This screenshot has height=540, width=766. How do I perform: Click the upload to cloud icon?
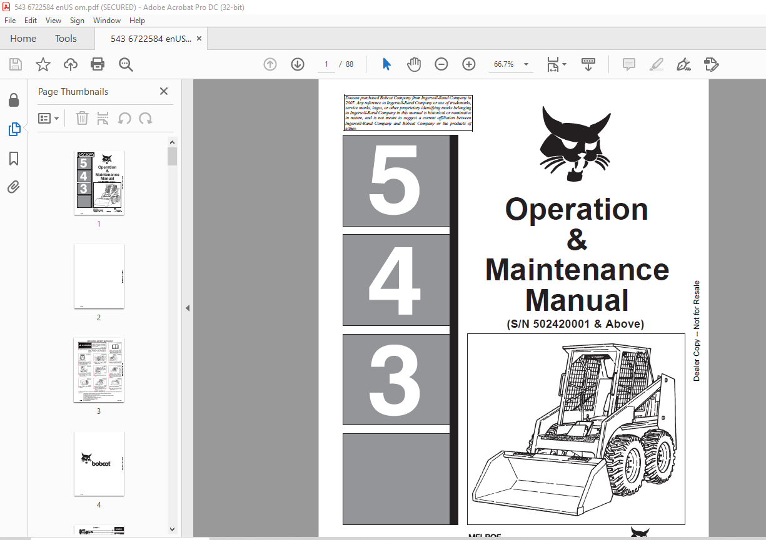pos(71,64)
